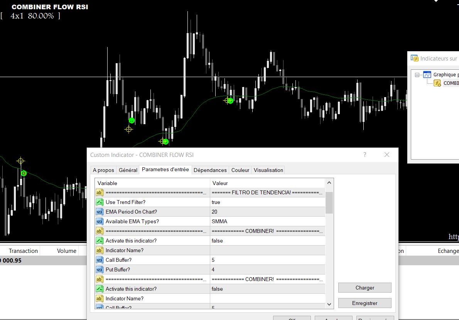Viewport: 459px width, 320px height.
Task: Click the scroll up arrow of parameters list
Action: [x=329, y=183]
